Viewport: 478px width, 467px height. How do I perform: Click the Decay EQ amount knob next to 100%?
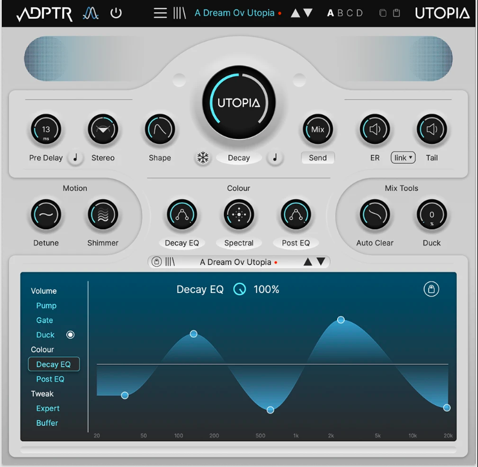240,289
